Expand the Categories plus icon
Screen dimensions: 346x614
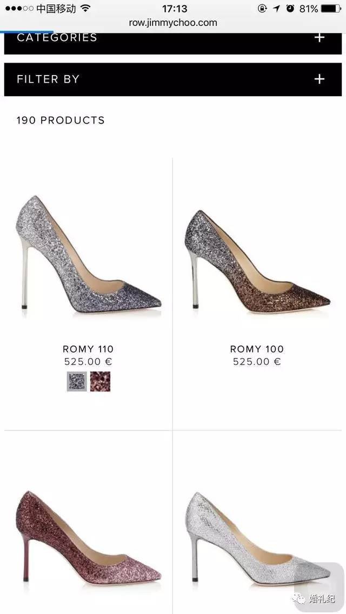(320, 38)
